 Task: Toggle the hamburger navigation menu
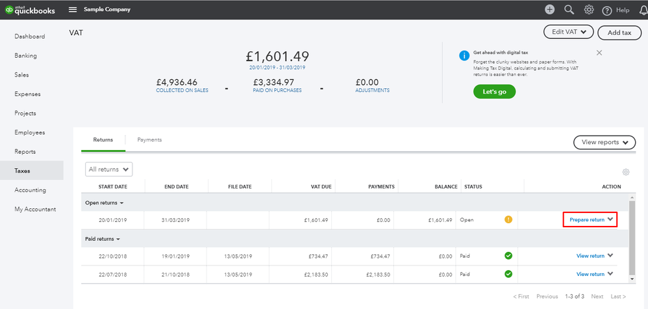[73, 10]
